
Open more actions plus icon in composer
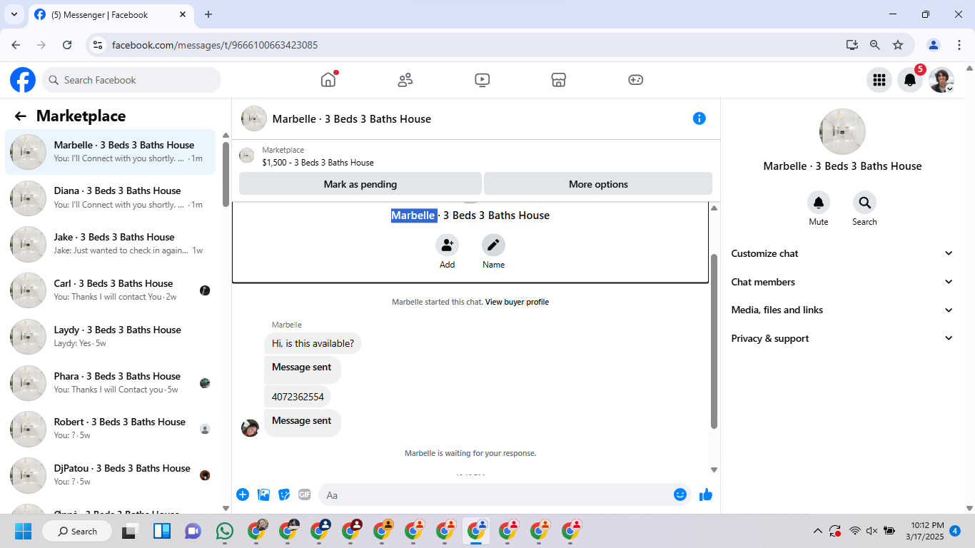tap(243, 494)
